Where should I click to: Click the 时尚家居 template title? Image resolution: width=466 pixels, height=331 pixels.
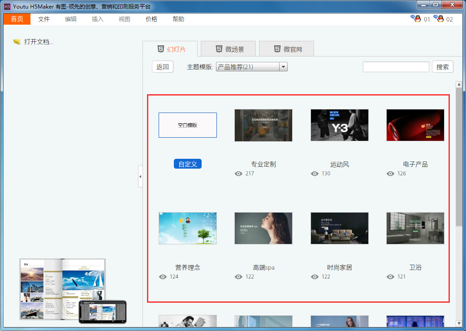coord(339,267)
